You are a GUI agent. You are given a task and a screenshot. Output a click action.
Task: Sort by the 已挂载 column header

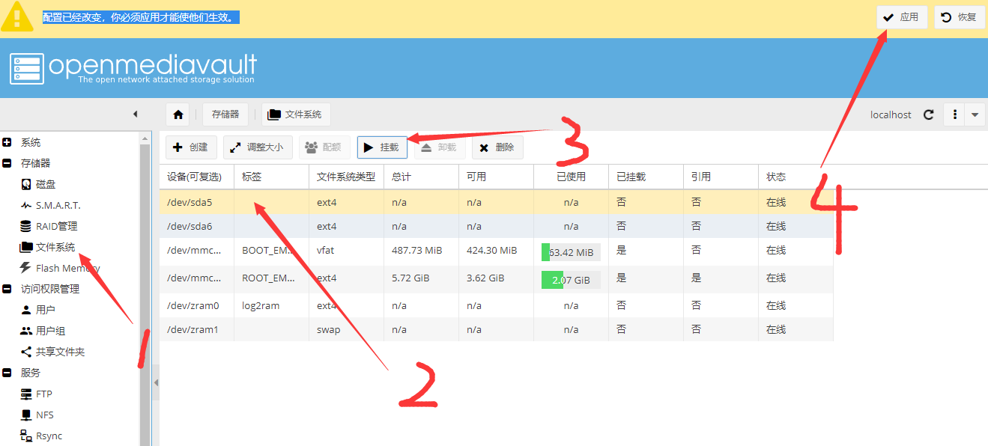pyautogui.click(x=646, y=177)
